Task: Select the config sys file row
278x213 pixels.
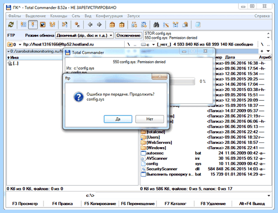Action: click(x=206, y=164)
